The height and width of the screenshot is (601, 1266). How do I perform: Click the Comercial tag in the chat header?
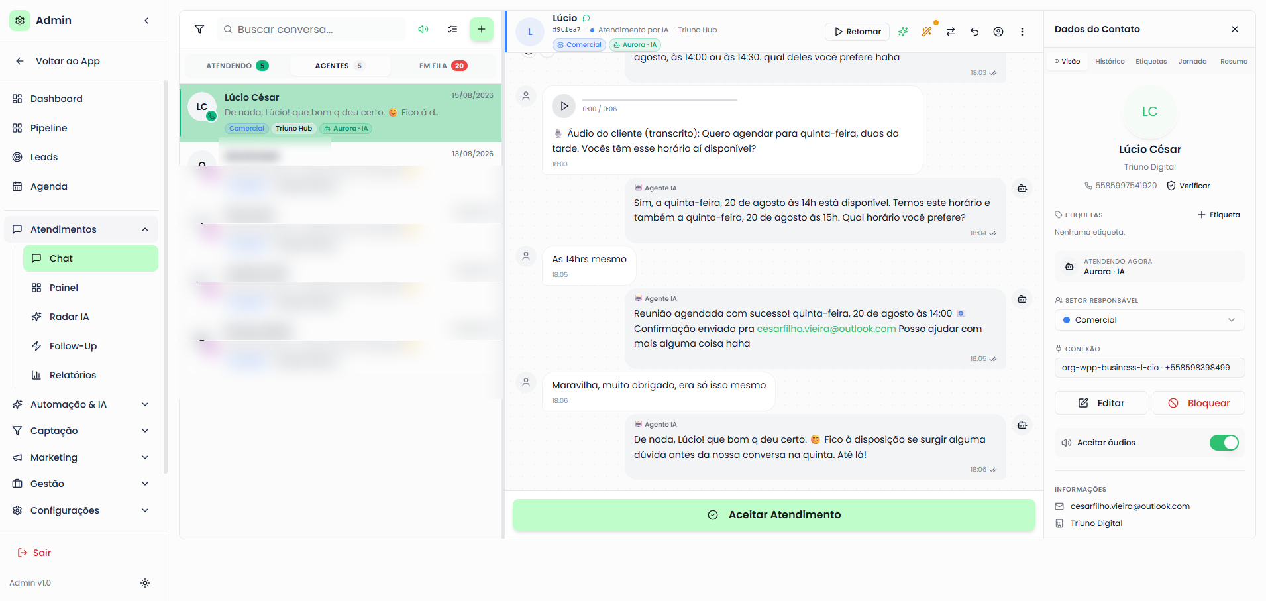(x=579, y=45)
